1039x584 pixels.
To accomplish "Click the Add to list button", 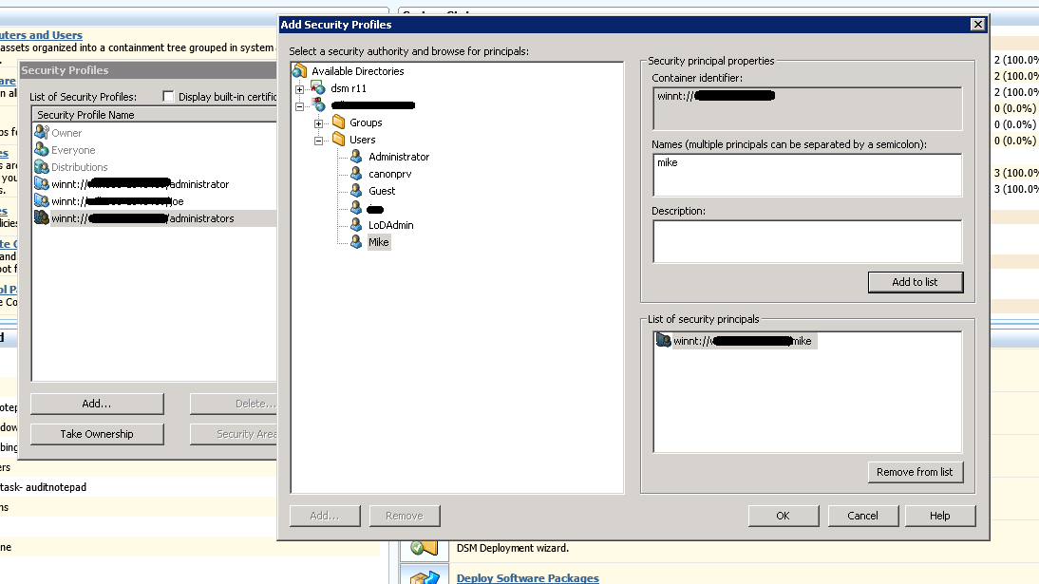I will pos(915,282).
